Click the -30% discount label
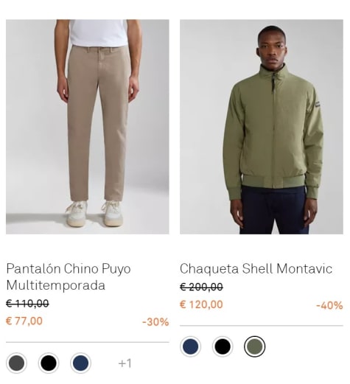The width and height of the screenshot is (350, 384). pos(155,322)
